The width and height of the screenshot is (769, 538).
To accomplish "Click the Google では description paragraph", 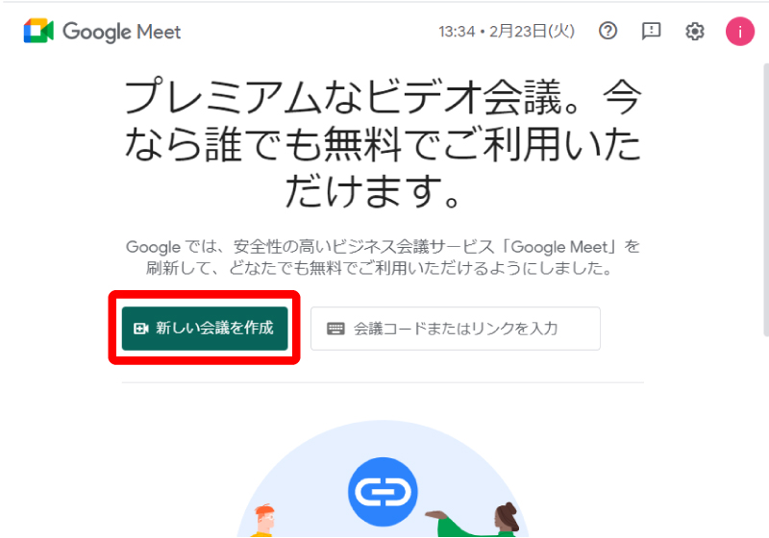I will (x=383, y=257).
